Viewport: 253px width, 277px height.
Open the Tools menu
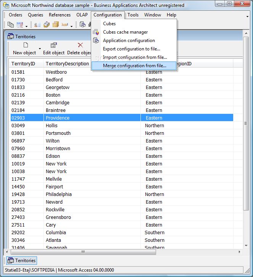pyautogui.click(x=133, y=15)
